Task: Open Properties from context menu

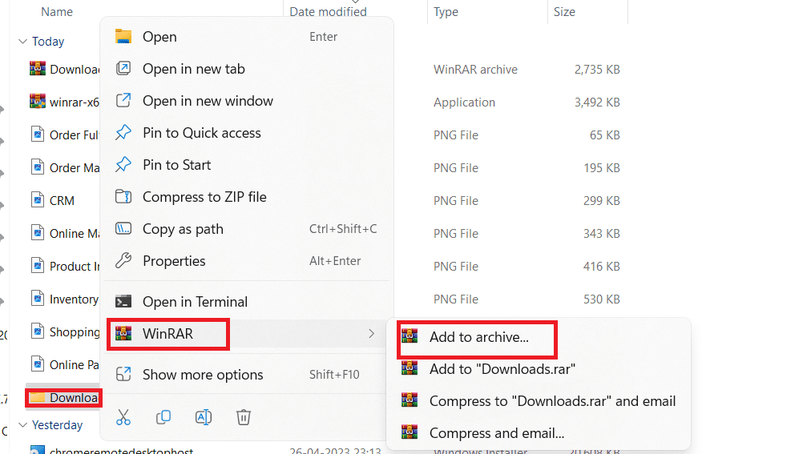Action: coord(174,261)
